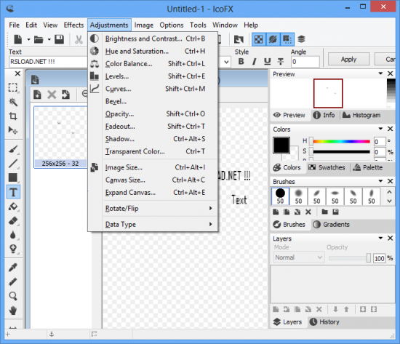Toggle the diagonal stripes toolbar button
The width and height of the screenshot is (400, 344).
[273, 39]
